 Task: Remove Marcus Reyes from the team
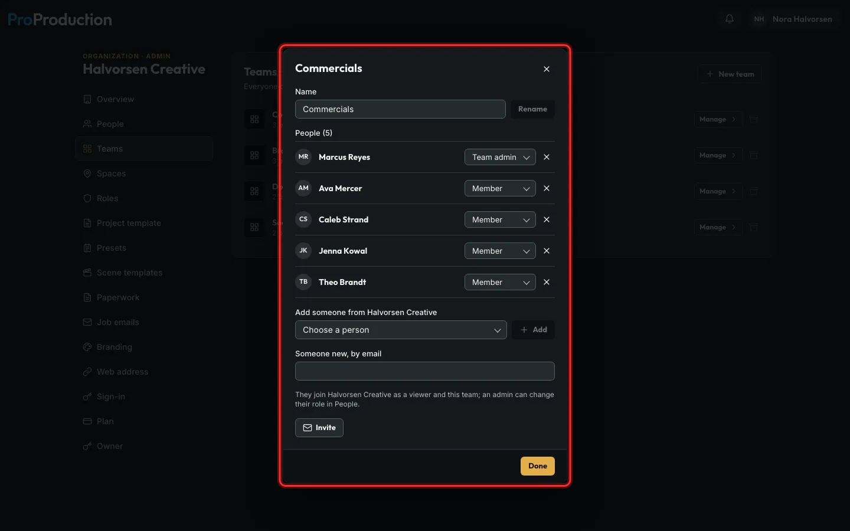click(x=547, y=157)
